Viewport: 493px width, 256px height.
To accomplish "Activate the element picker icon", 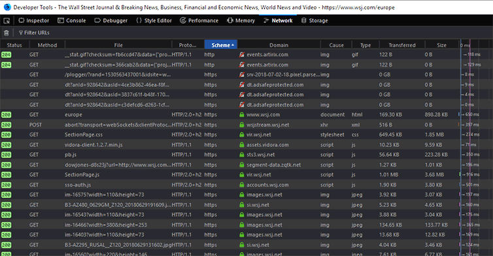I will click(7, 21).
